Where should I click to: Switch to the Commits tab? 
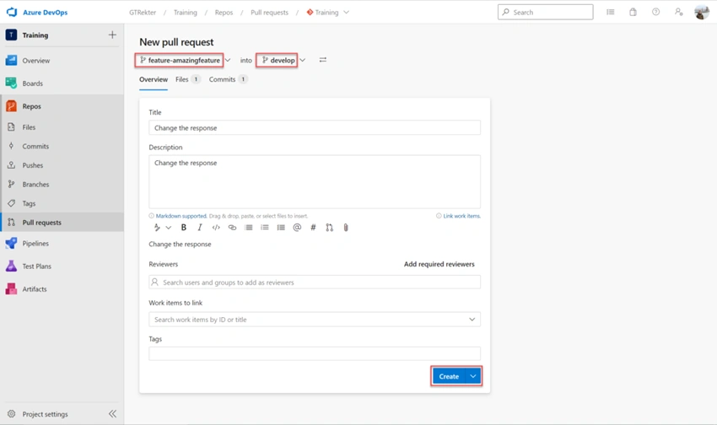pos(229,79)
